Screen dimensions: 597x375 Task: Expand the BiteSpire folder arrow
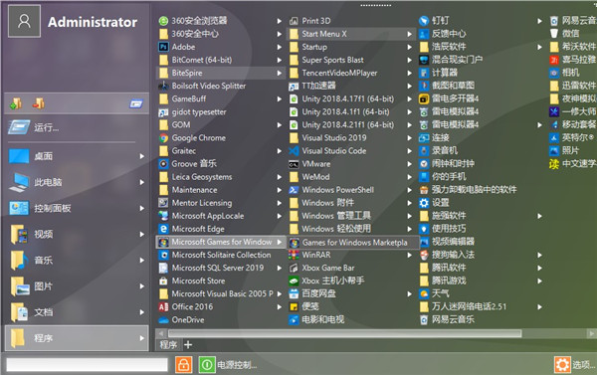(280, 73)
